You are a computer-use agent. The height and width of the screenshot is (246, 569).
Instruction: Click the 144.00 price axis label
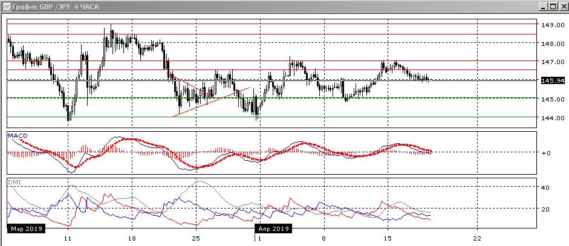pos(552,118)
